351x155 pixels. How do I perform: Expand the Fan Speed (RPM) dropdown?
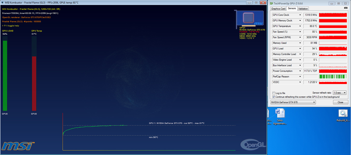pyautogui.click(x=300, y=37)
